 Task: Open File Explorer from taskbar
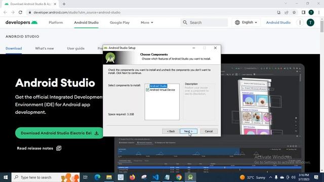109,177
